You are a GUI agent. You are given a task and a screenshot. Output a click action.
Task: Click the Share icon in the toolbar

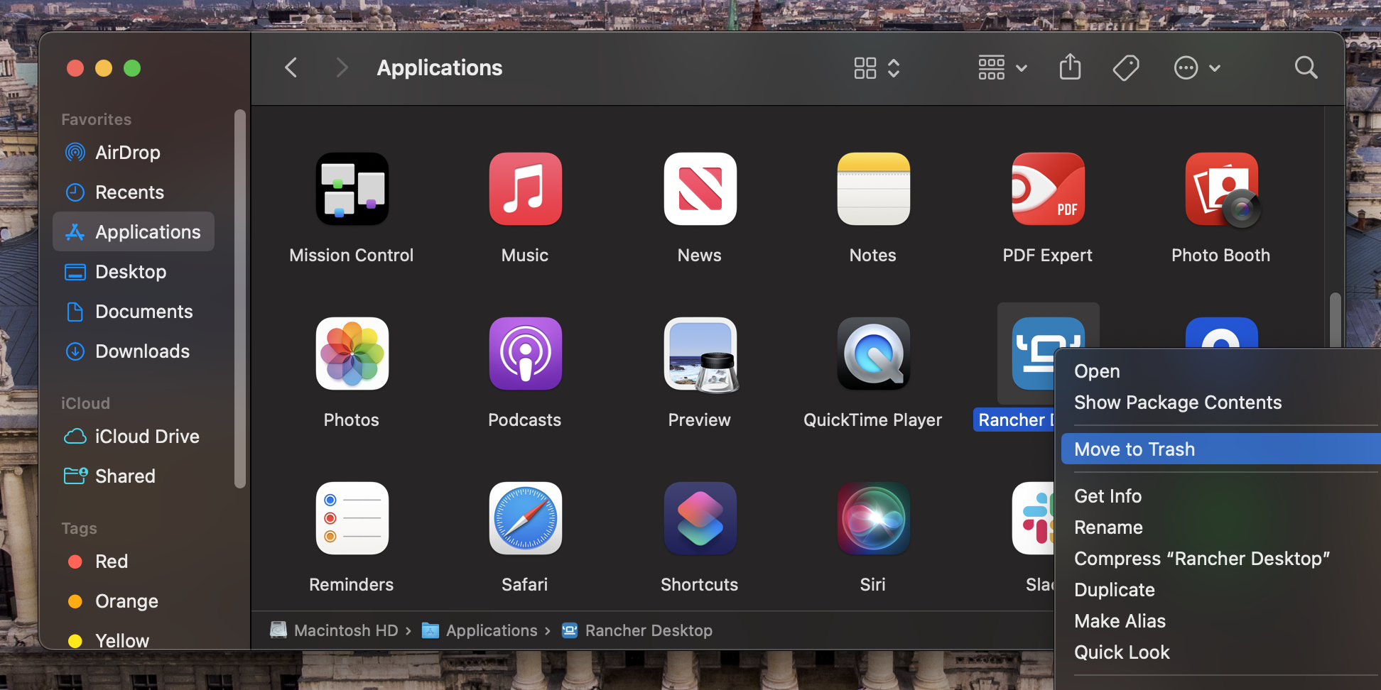[1070, 67]
